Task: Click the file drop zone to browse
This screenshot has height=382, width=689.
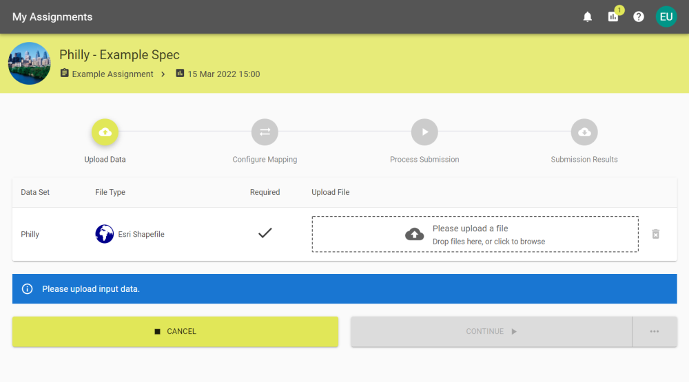Action: coord(475,234)
